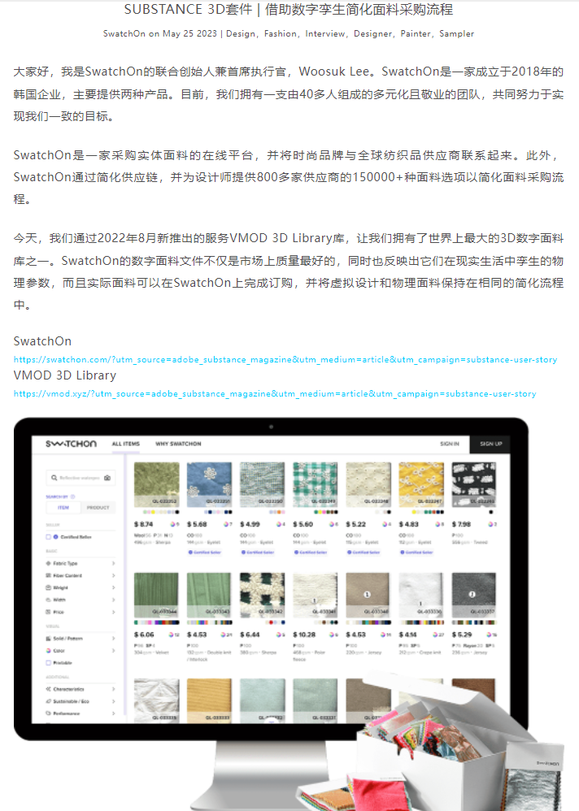Click the Fiber Content filter icon
579x811 pixels.
[49, 575]
